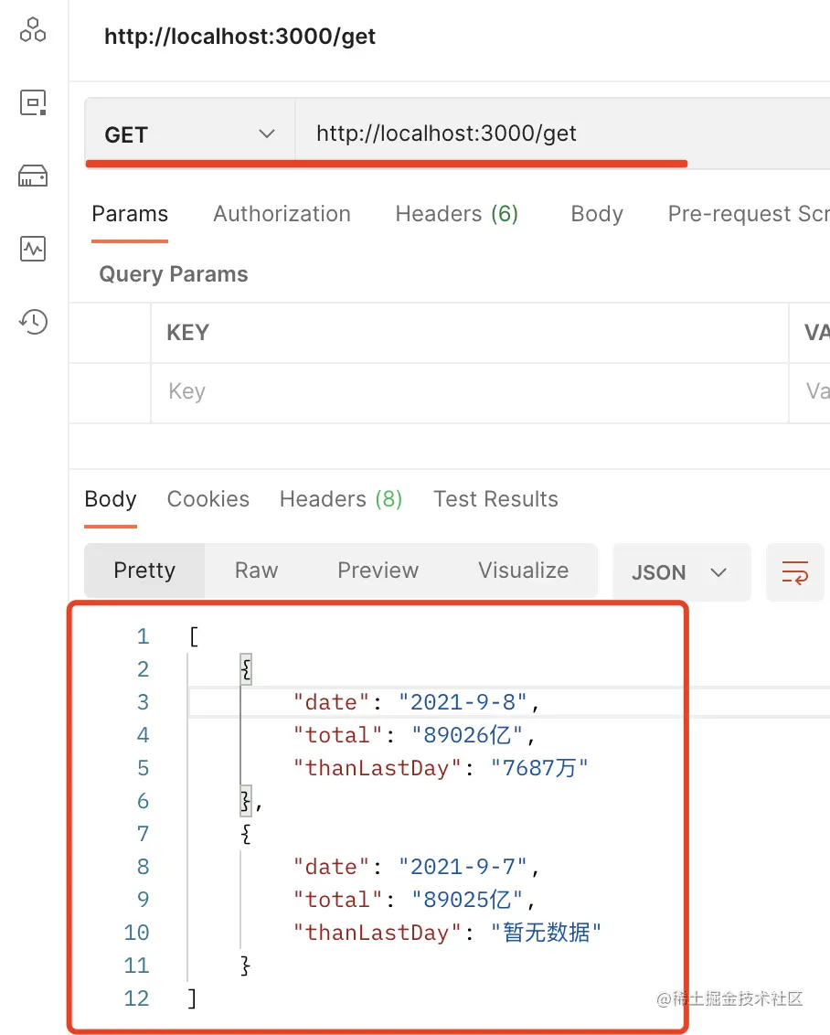Select the Preview view button
830x1035 pixels.
378,571
